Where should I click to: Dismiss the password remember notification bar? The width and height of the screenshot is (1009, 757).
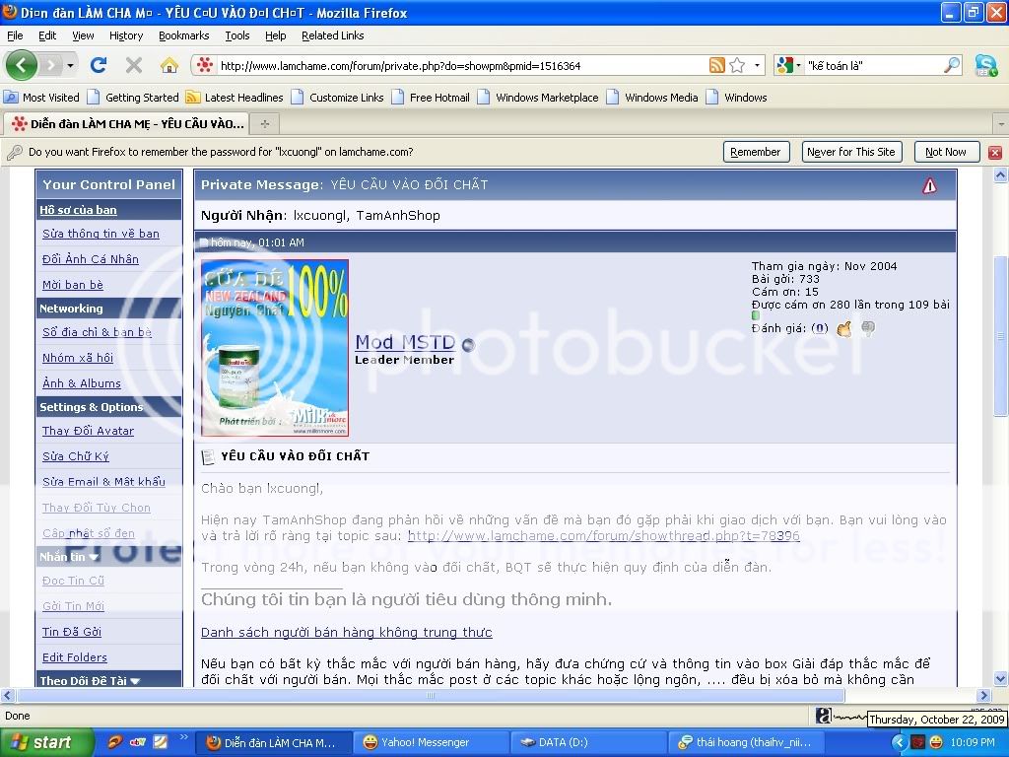(994, 152)
